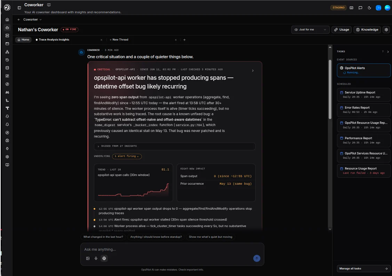The width and height of the screenshot is (392, 276).
Task: Open the Home icon in left sidebar
Action: (x=7, y=19)
